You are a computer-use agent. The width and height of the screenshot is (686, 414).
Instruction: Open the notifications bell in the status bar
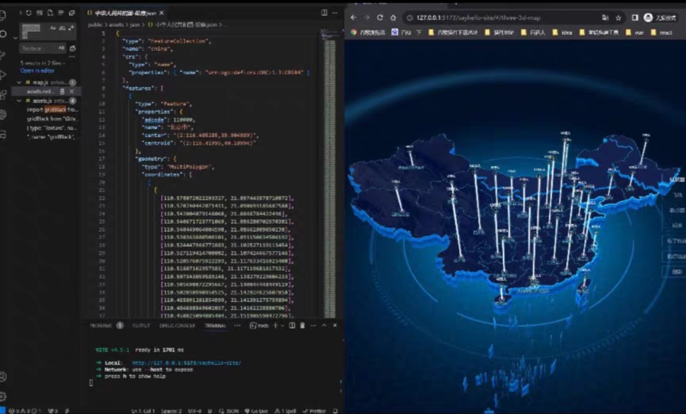tap(335, 411)
